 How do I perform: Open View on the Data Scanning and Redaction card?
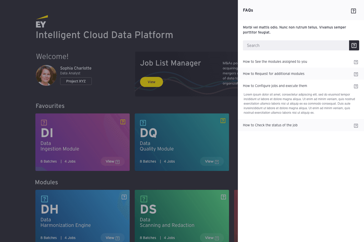212,238
